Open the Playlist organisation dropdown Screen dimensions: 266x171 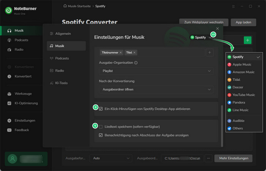point(156,71)
